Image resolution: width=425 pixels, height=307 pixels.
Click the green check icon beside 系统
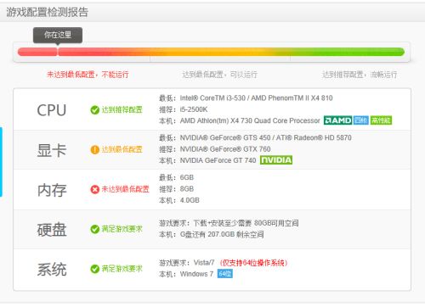pyautogui.click(x=94, y=269)
